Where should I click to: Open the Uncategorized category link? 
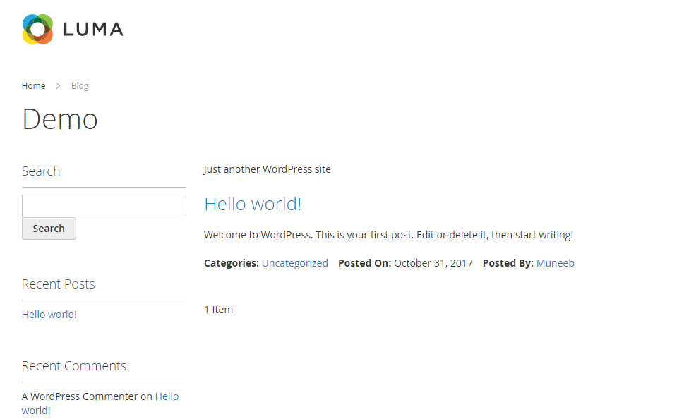point(295,263)
